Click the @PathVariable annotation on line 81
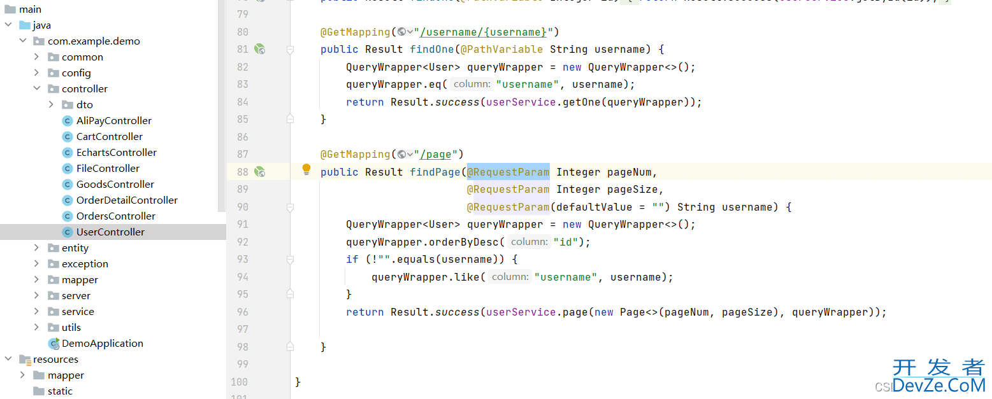The width and height of the screenshot is (992, 399). pyautogui.click(x=502, y=49)
